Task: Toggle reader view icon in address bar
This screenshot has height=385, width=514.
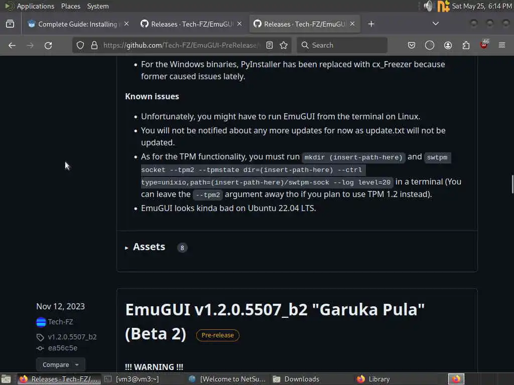Action: (x=270, y=45)
